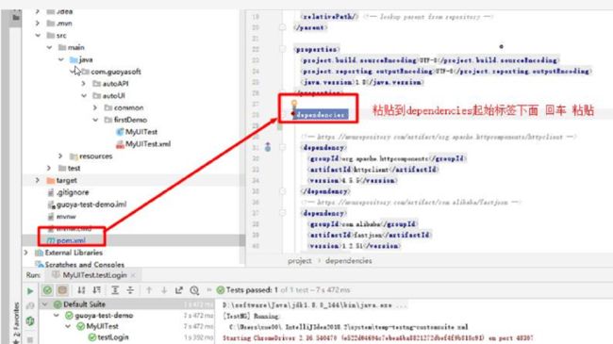Switch to MyUITest.testLogin run tab
This screenshot has width=613, height=344.
click(x=94, y=275)
